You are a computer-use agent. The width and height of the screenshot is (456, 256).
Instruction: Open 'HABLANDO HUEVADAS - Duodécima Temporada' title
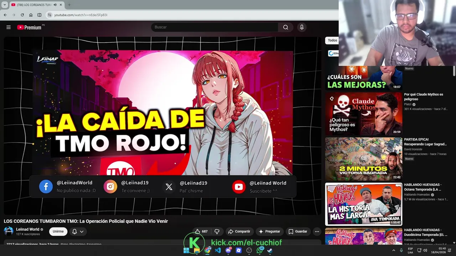425,232
